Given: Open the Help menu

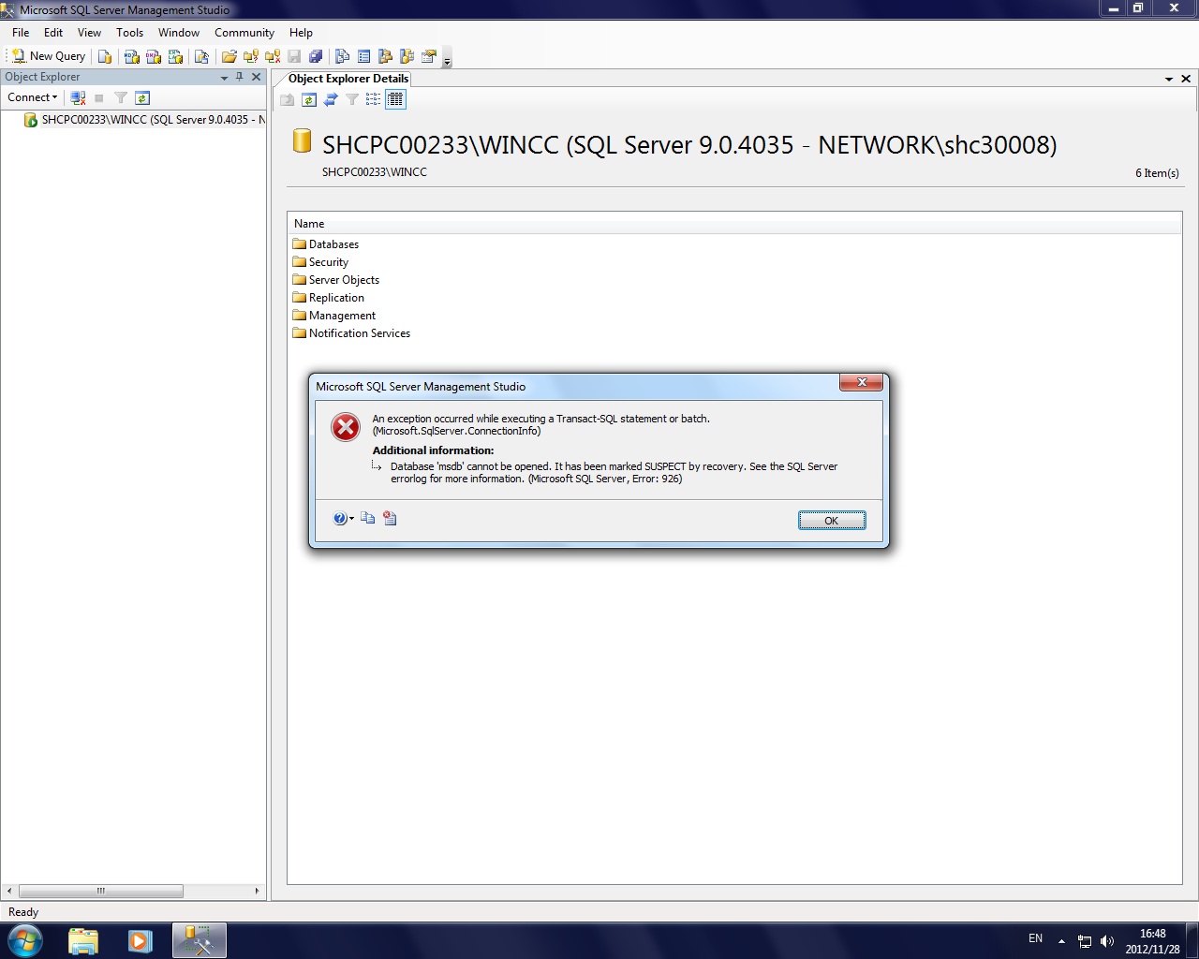Looking at the screenshot, I should pos(301,33).
